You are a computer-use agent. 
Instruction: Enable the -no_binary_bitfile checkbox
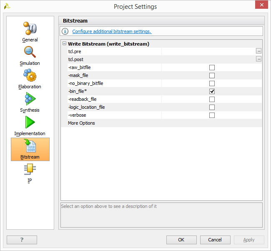point(212,83)
